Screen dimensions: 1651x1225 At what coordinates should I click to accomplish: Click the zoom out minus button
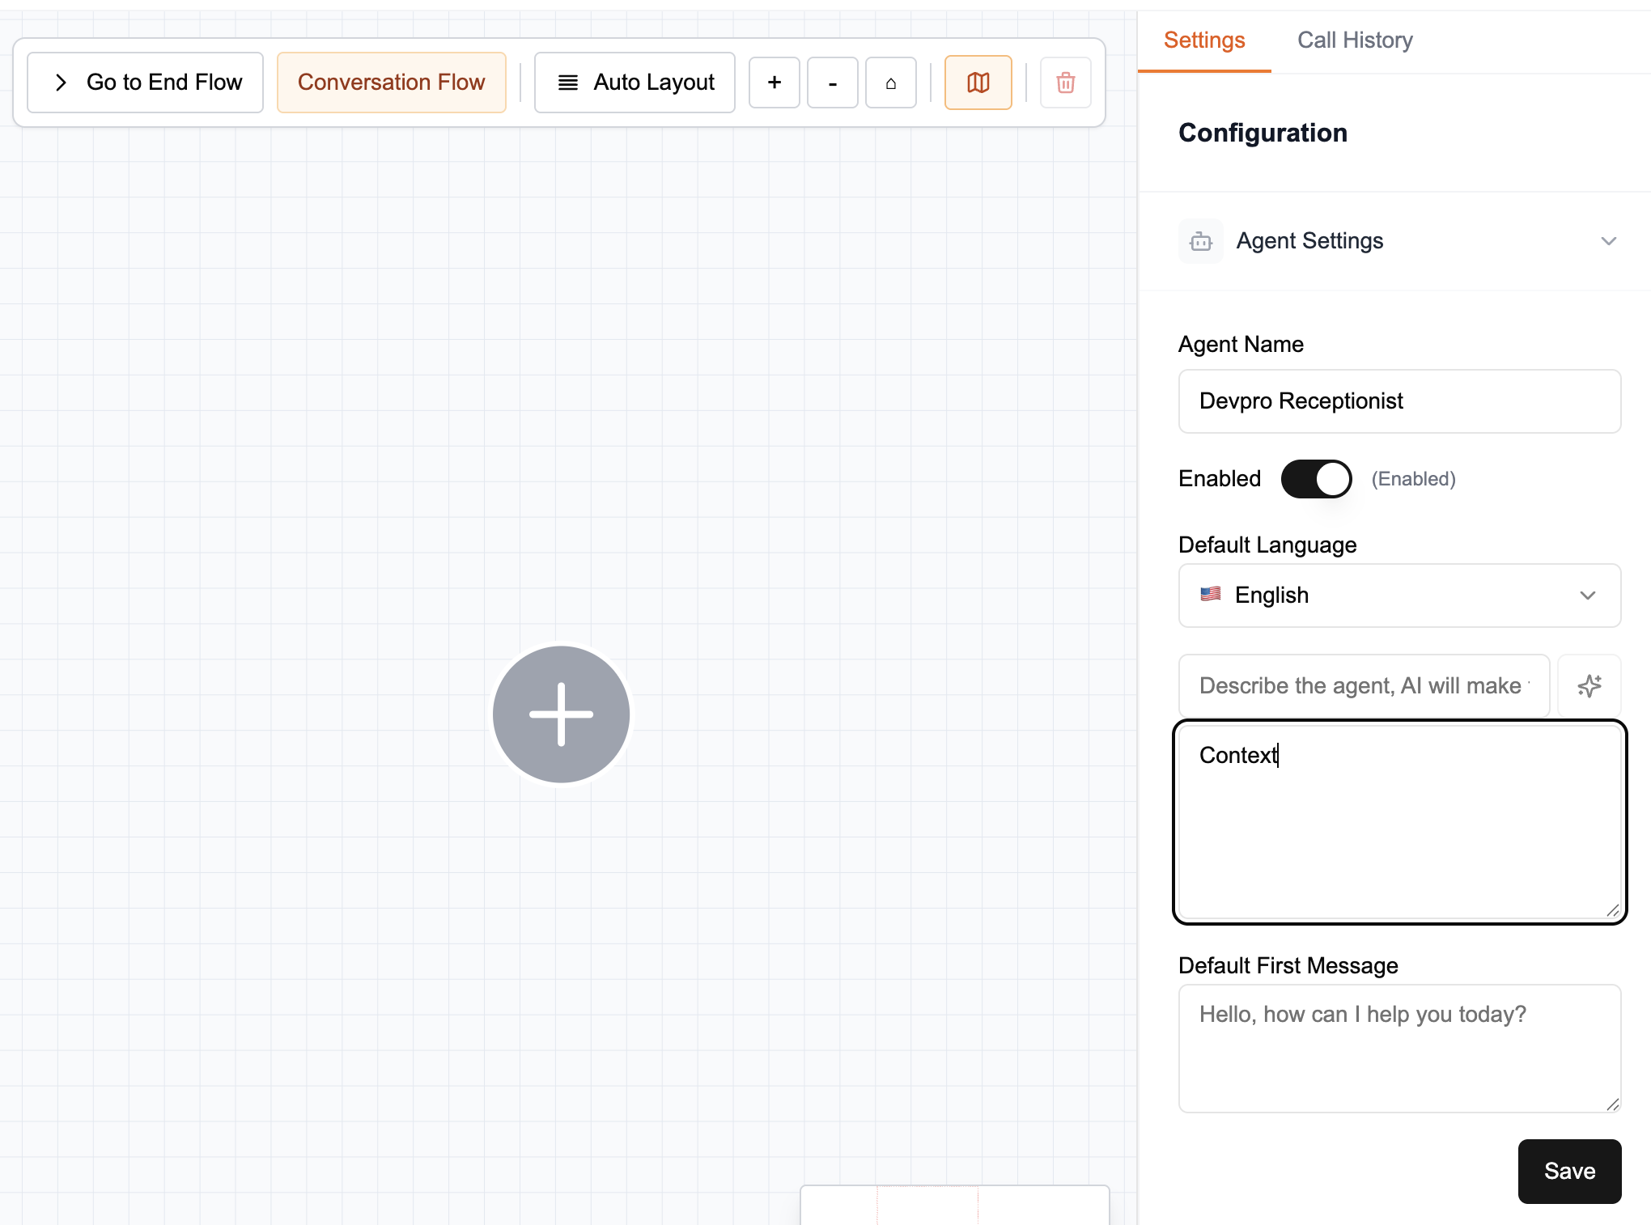(x=832, y=83)
